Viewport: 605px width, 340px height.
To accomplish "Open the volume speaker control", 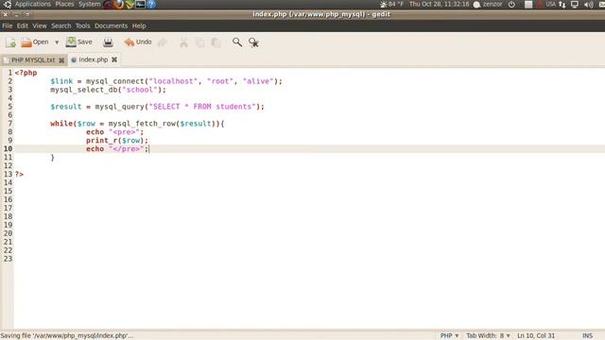I will coord(588,4).
